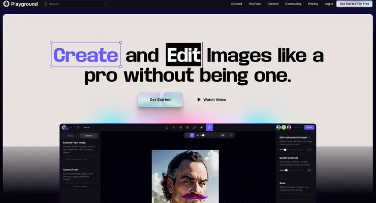Open the YouTube link
The width and height of the screenshot is (376, 203).
[255, 4]
